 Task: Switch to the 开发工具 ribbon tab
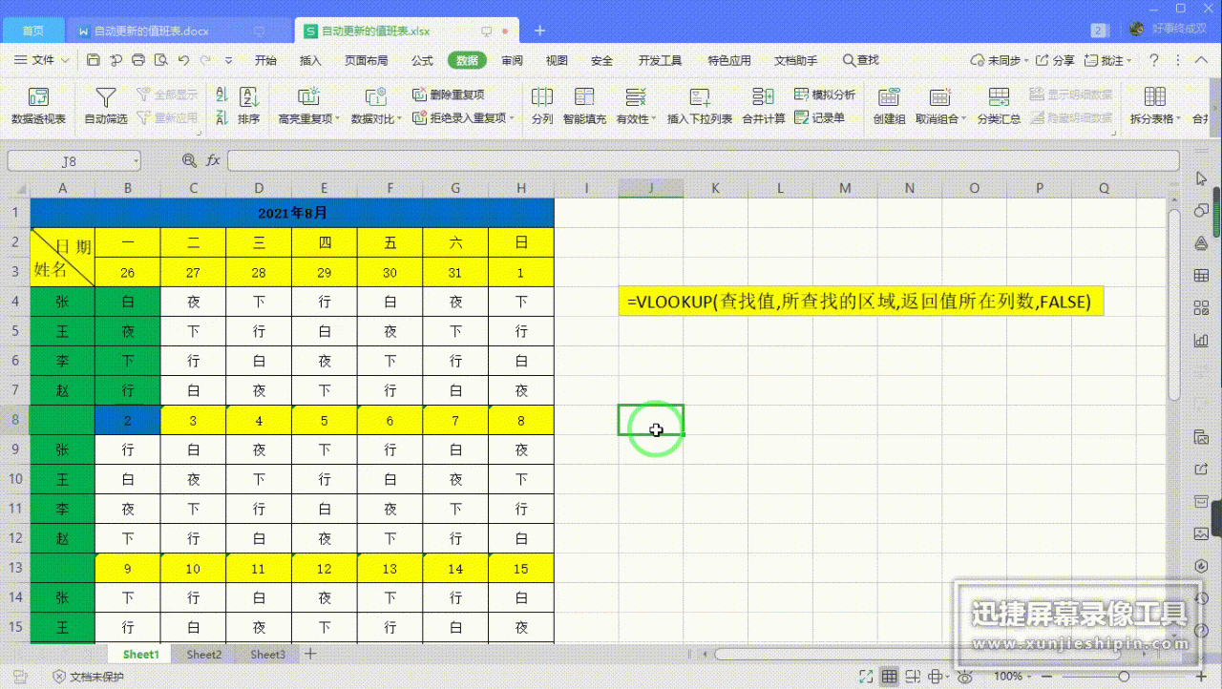click(660, 60)
